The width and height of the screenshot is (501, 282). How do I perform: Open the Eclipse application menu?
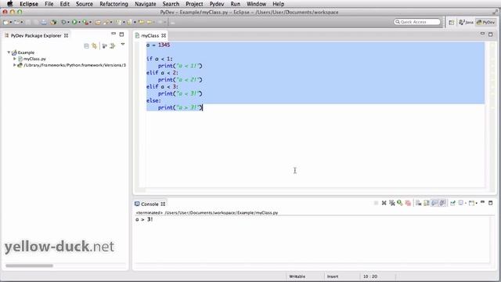[29, 4]
